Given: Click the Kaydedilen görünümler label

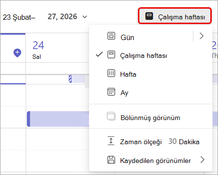Looking at the screenshot, I should [155, 161].
